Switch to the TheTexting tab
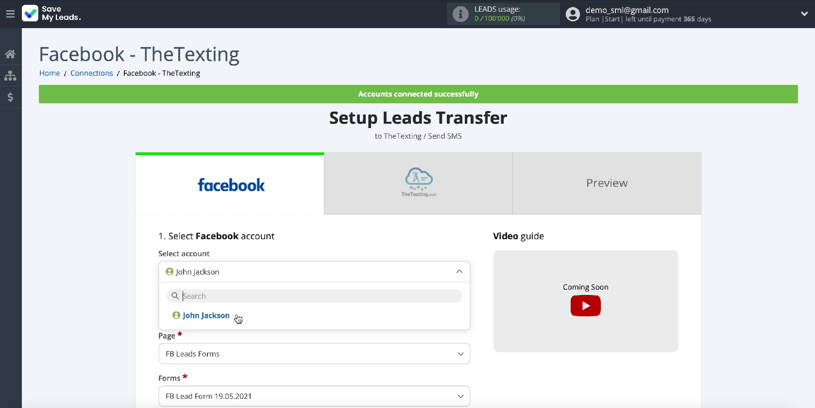Image resolution: width=815 pixels, height=408 pixels. tap(418, 183)
